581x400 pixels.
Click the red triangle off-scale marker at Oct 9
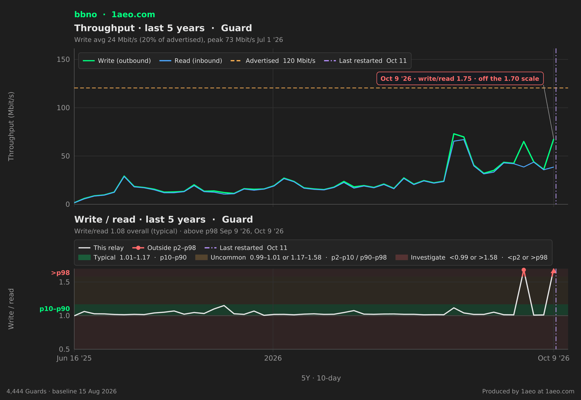click(553, 271)
